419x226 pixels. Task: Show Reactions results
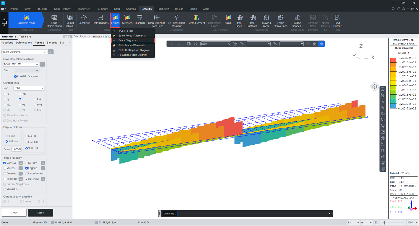pyautogui.click(x=84, y=21)
